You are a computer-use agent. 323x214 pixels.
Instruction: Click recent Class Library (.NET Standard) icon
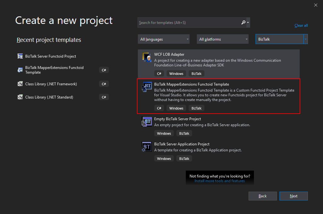point(20,97)
